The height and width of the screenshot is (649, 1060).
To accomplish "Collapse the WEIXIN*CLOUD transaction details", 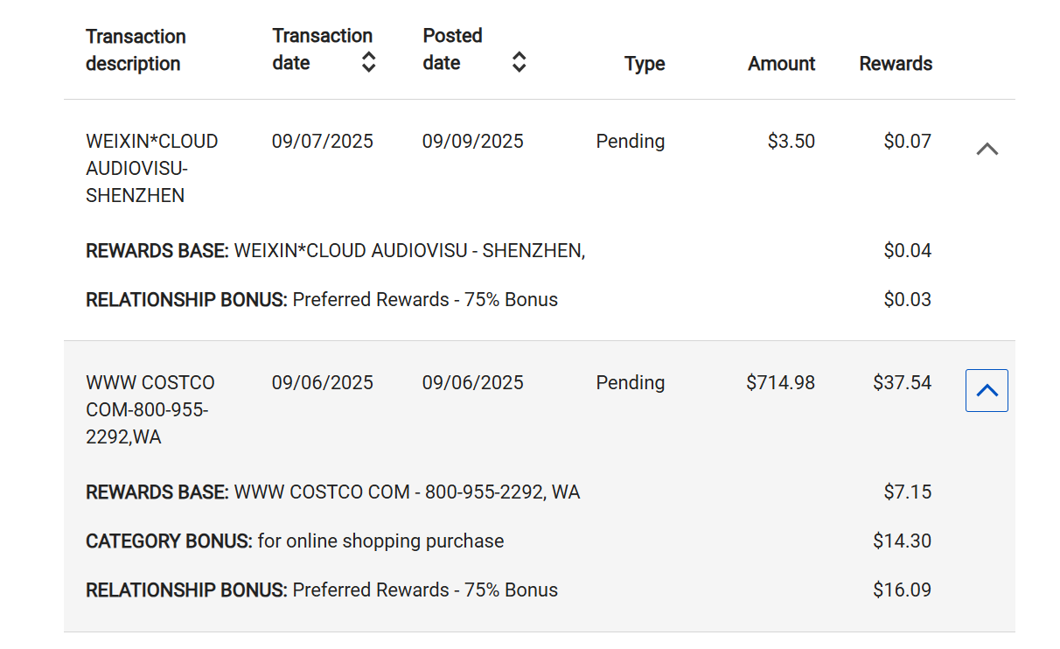I will click(x=987, y=149).
